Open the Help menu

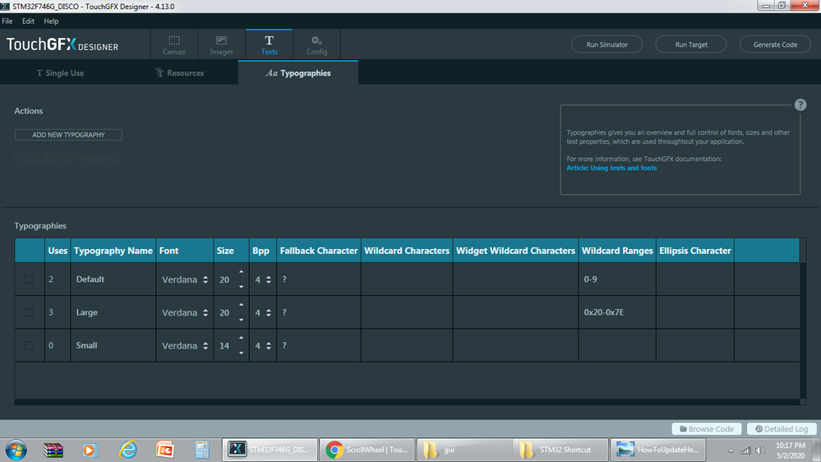(x=51, y=21)
